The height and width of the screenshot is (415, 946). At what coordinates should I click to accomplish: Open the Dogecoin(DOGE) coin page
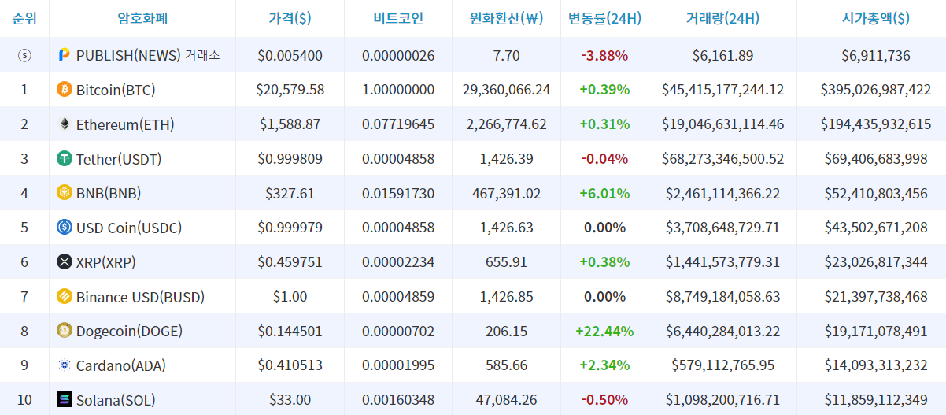[130, 331]
